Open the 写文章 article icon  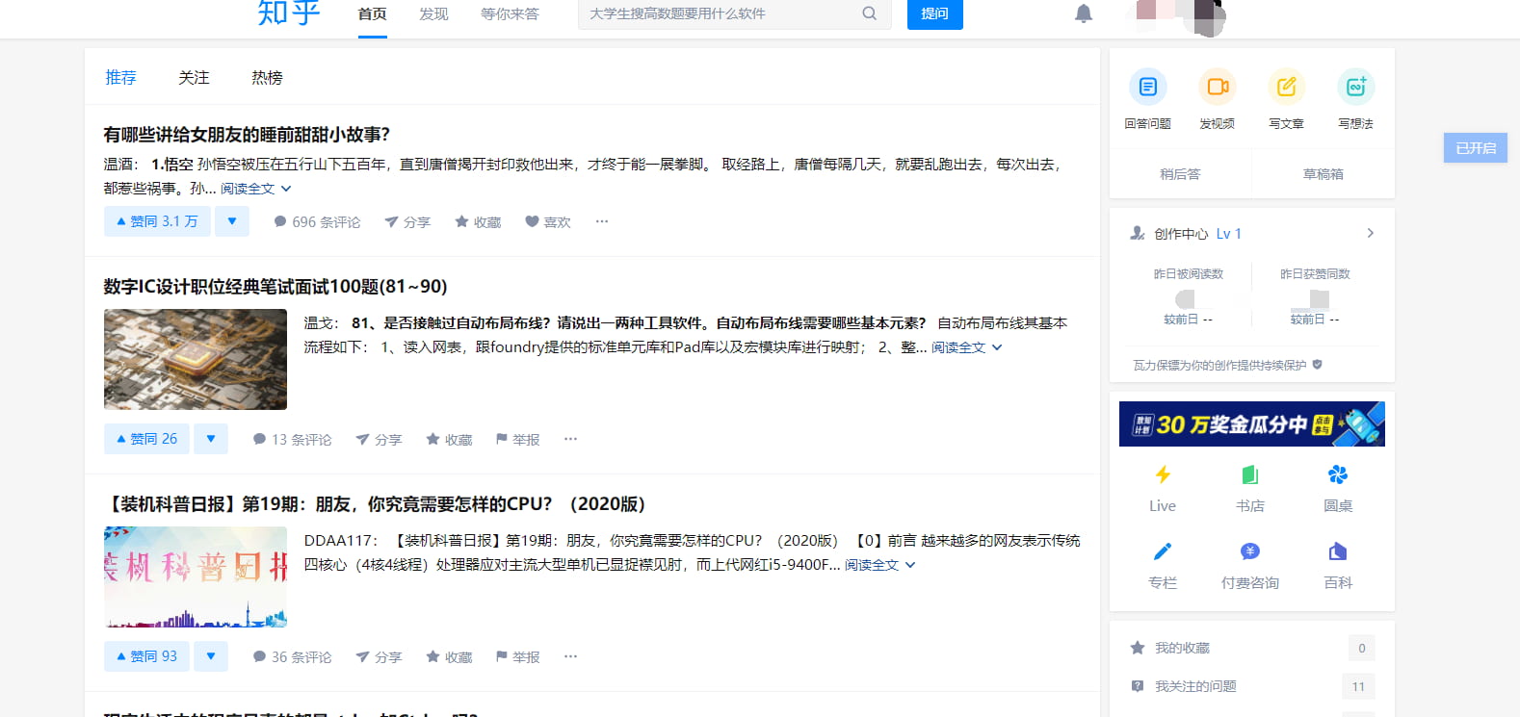pos(1286,88)
